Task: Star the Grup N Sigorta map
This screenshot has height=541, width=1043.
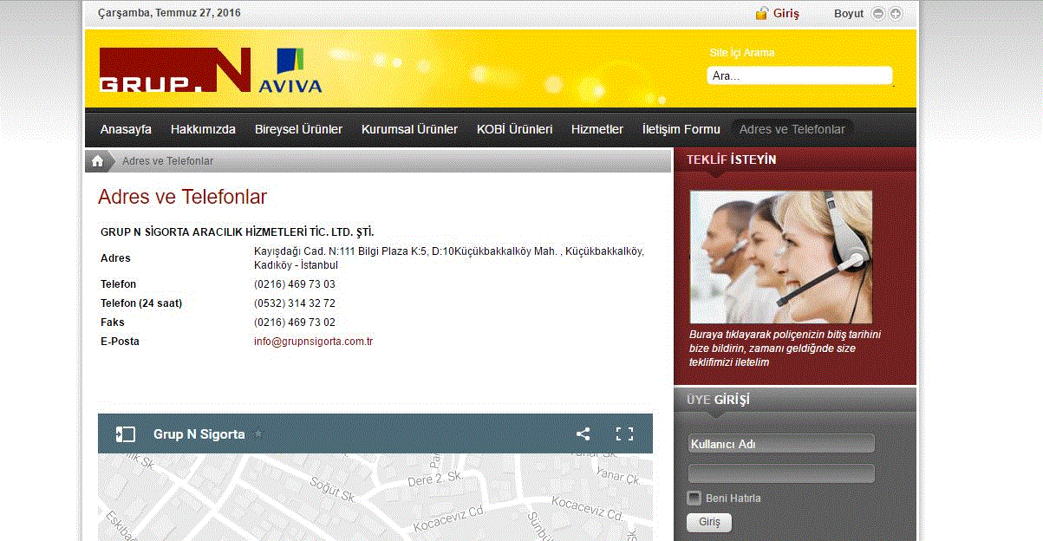Action: coord(257,433)
